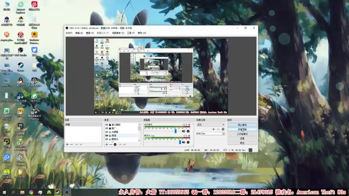Add a new source with the Sources plus icon
Image resolution: width=349 pixels, height=196 pixels.
coord(106,145)
